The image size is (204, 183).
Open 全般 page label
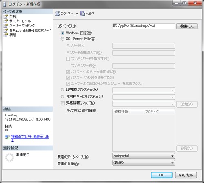click(13, 17)
